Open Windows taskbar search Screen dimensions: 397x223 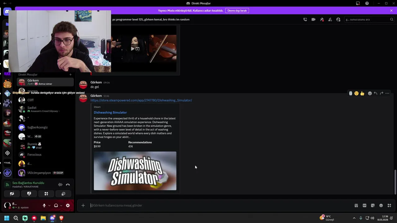(x=16, y=218)
